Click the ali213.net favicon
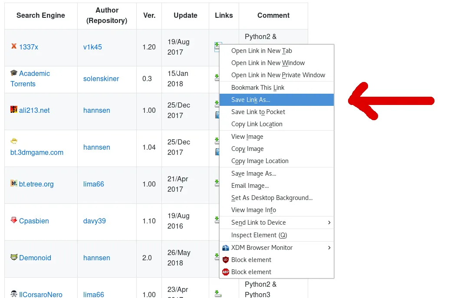 click(x=14, y=110)
